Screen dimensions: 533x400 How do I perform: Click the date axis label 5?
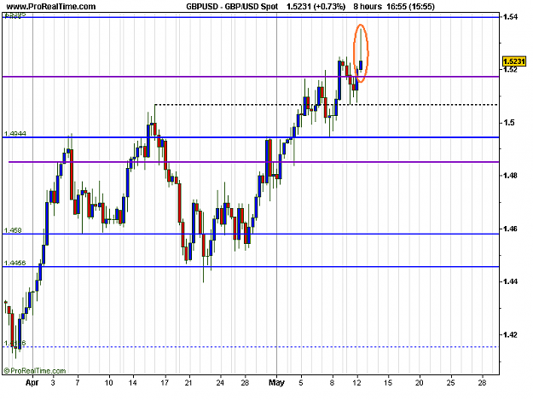click(301, 383)
